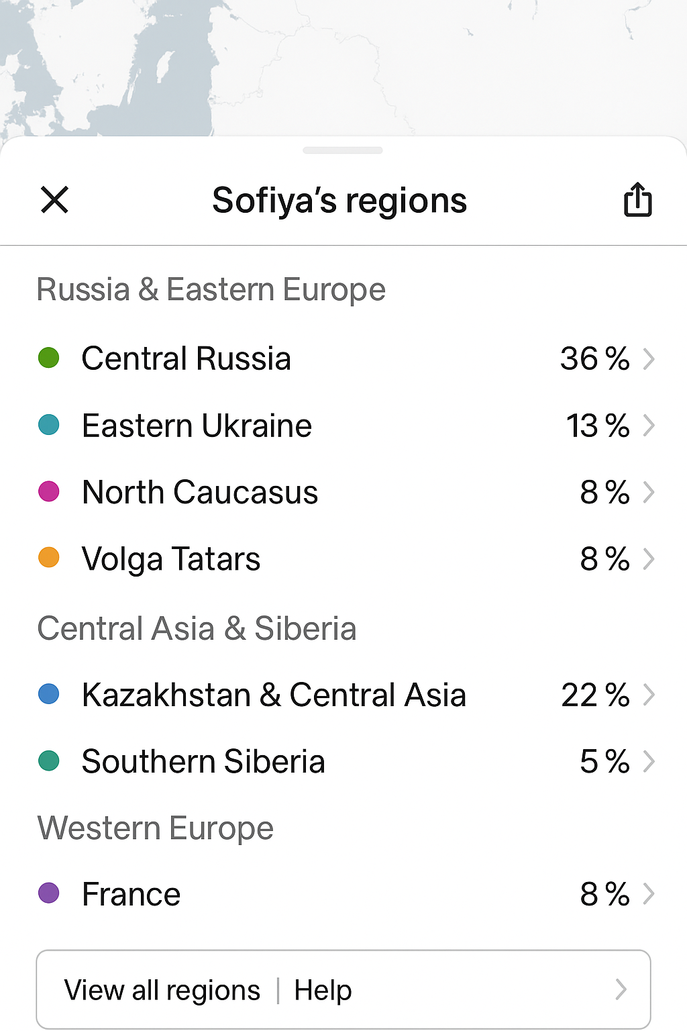Open the France region row
Image resolution: width=687 pixels, height=1031 pixels.
click(131, 895)
